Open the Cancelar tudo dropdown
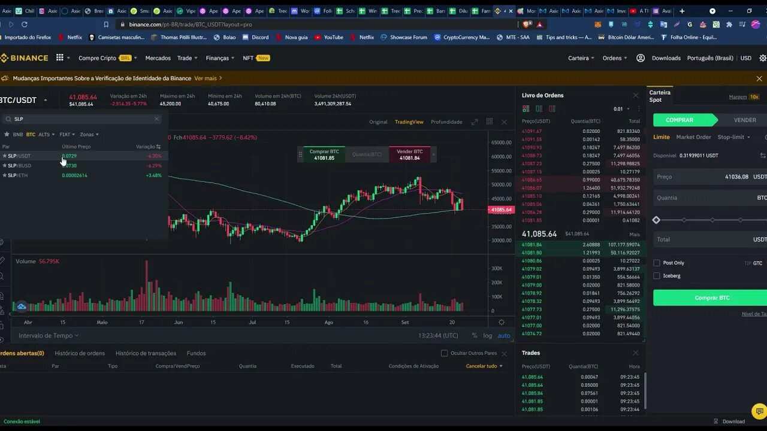 click(x=484, y=366)
